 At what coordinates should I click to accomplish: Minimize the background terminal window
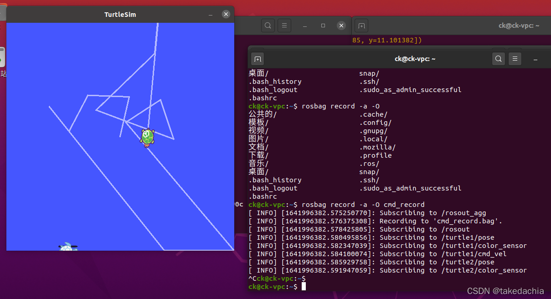point(305,26)
